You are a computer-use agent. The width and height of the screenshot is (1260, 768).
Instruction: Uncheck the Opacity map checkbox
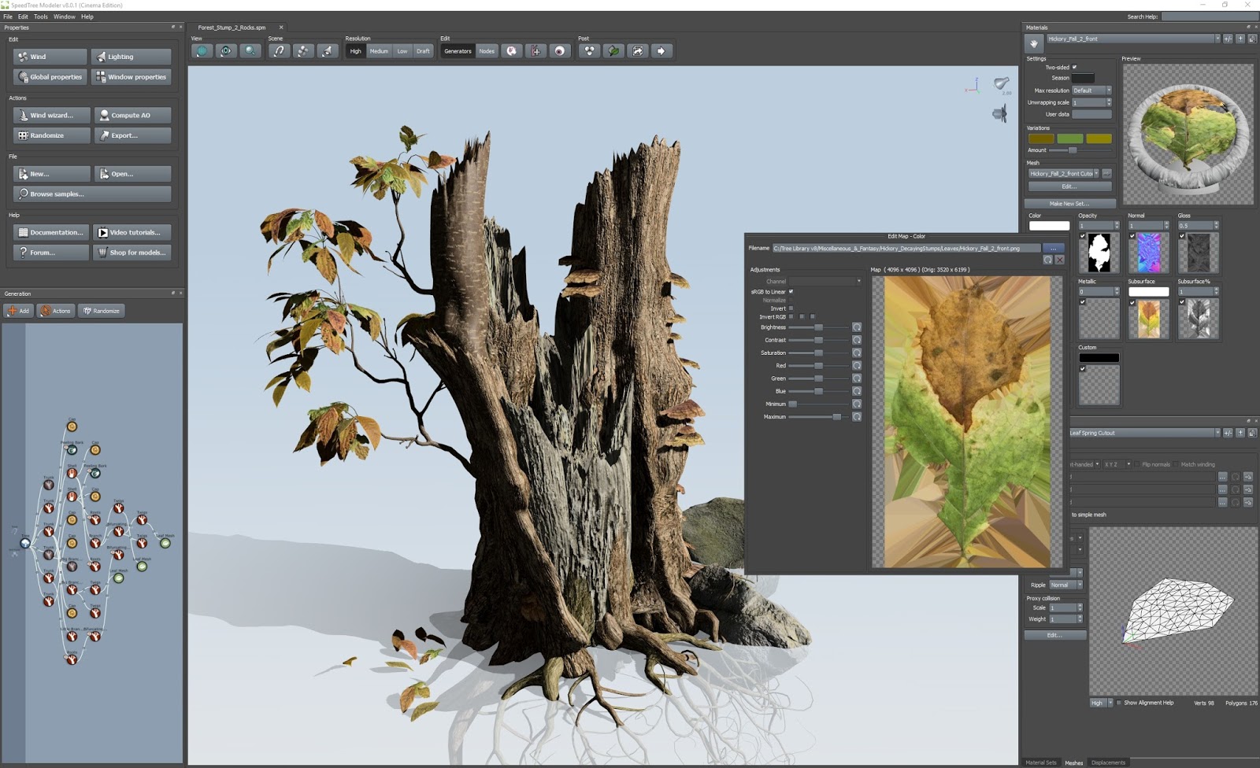1081,236
